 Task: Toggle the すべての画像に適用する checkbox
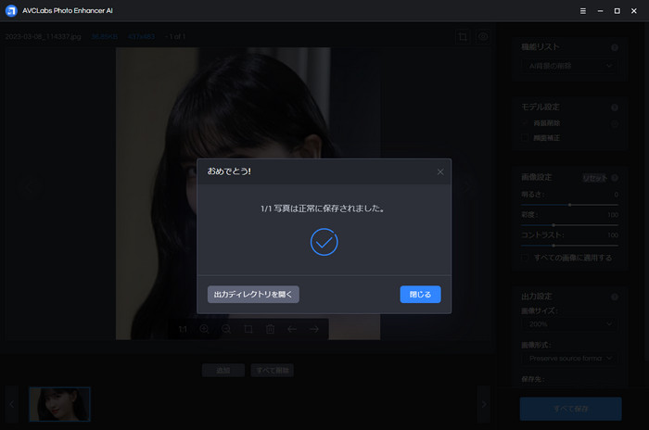point(525,258)
